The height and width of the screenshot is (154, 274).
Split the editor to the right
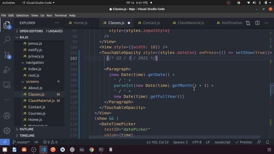tap(257, 23)
